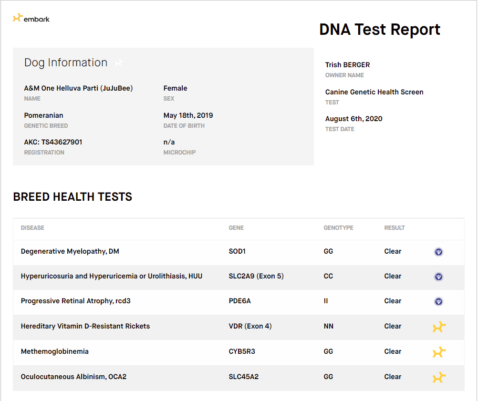Click the SOD1 gene cell
Screen dimensions: 478x401
click(237, 251)
